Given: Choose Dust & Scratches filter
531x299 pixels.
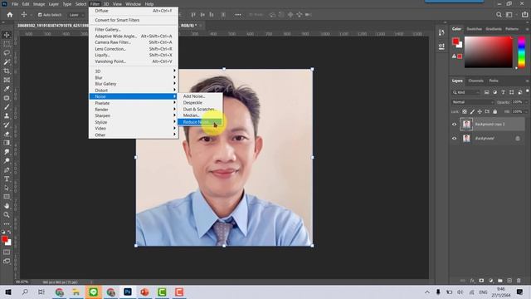Looking at the screenshot, I should point(200,109).
